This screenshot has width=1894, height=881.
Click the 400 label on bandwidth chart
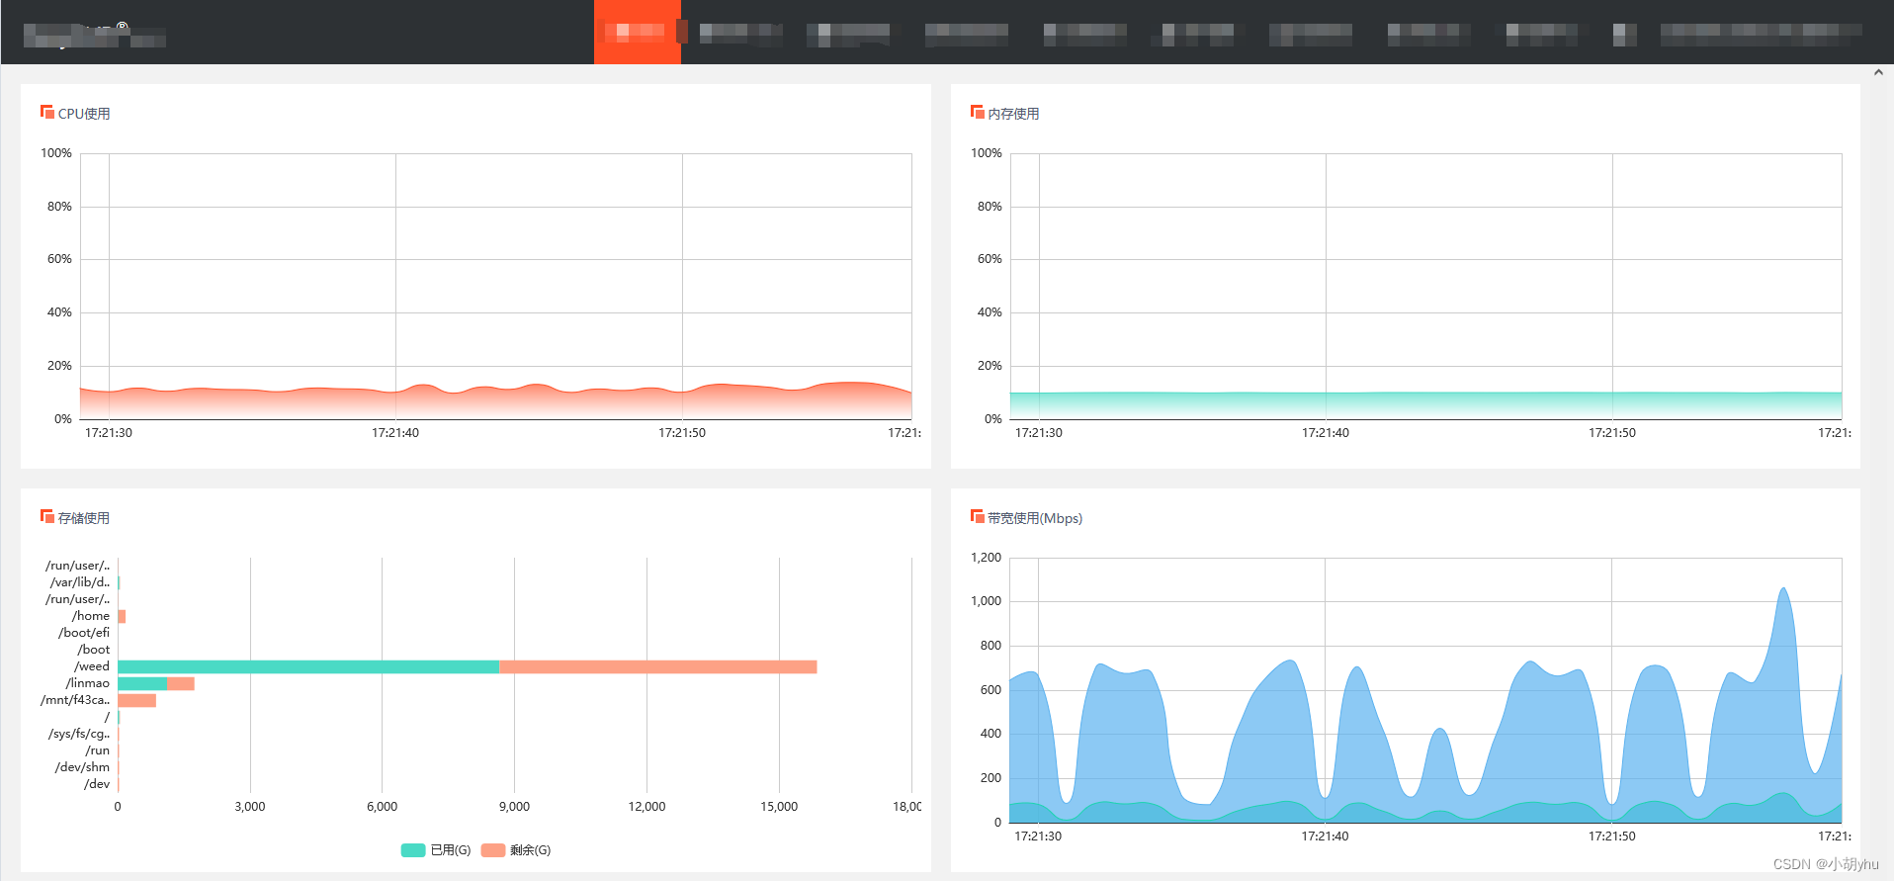click(990, 734)
